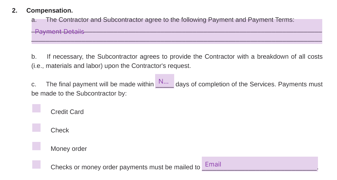Click the number of days field

(x=165, y=81)
